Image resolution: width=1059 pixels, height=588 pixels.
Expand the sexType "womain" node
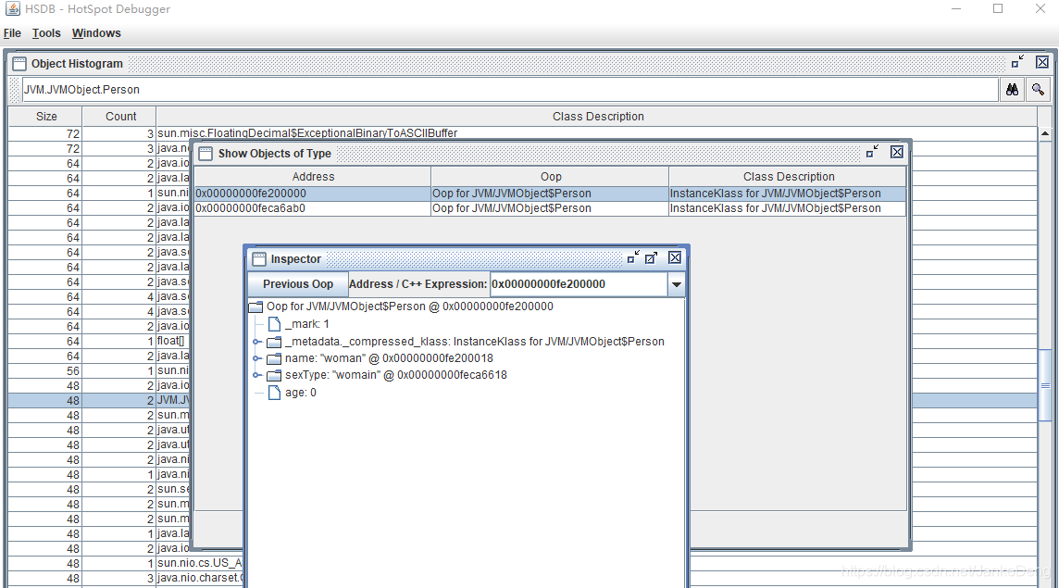pos(256,375)
